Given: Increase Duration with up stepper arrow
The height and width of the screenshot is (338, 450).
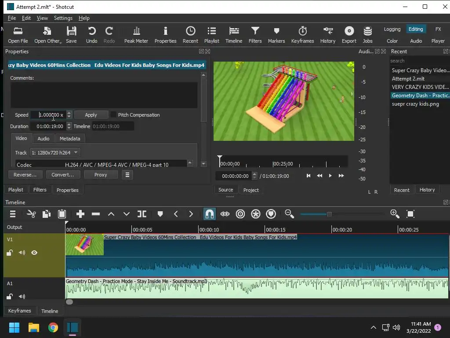Looking at the screenshot, I should [69, 124].
